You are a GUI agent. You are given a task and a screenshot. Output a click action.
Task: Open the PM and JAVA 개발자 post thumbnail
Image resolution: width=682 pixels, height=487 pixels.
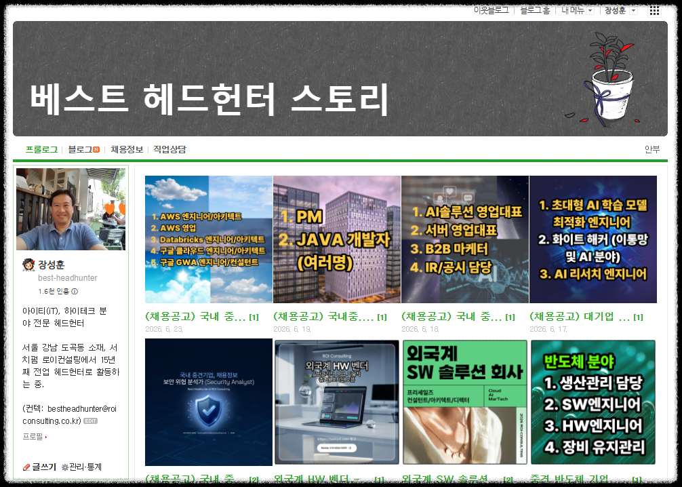(337, 239)
